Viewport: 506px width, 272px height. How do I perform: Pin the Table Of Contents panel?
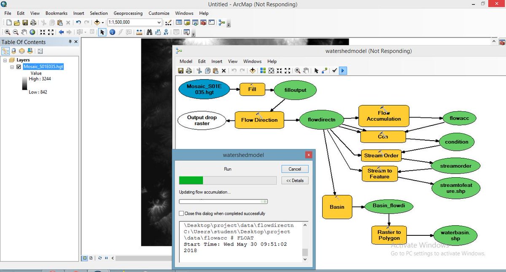coord(70,42)
